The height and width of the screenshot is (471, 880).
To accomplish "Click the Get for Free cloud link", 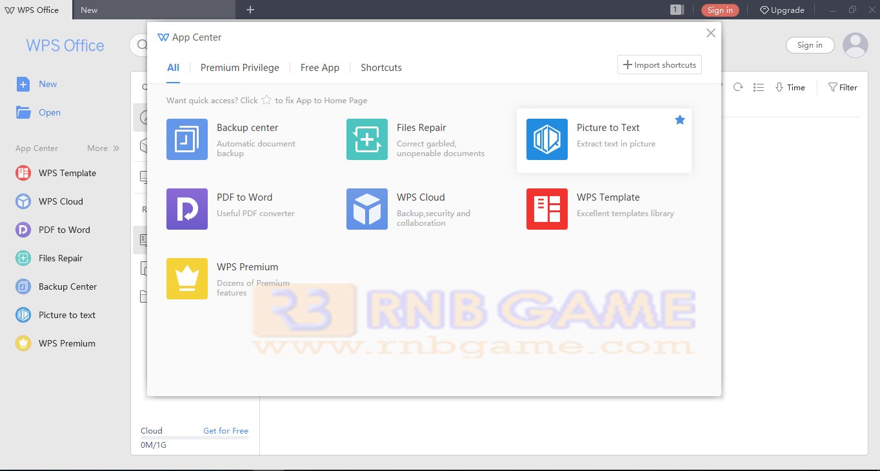I will [x=226, y=431].
